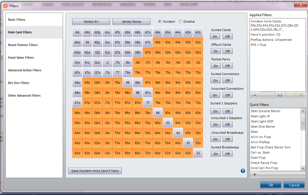The image size is (308, 195).
Task: Select quick filter Cold Call Pre Flop
Action: point(264,168)
